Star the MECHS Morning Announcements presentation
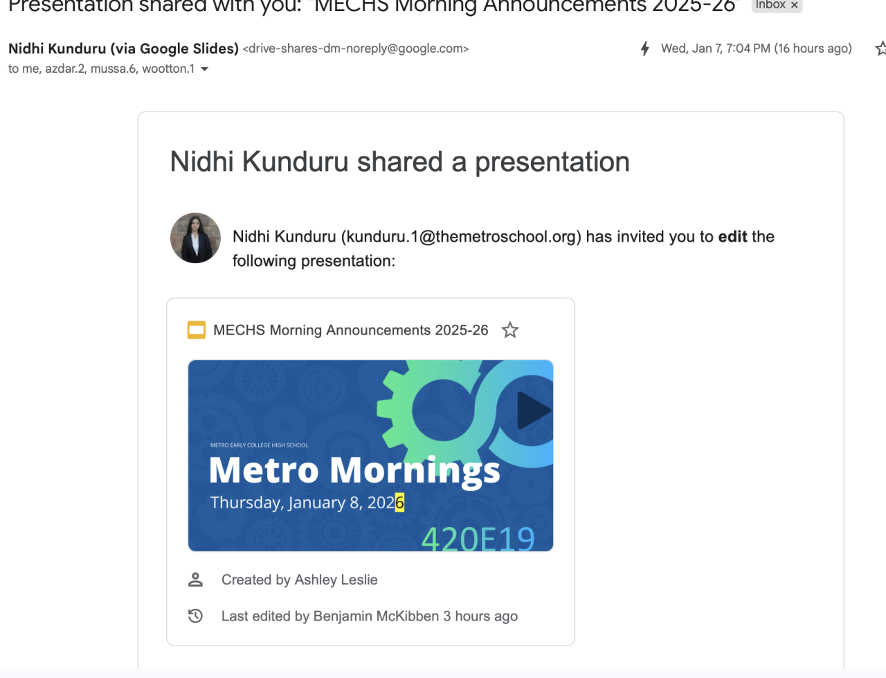The width and height of the screenshot is (886, 678). point(510,330)
